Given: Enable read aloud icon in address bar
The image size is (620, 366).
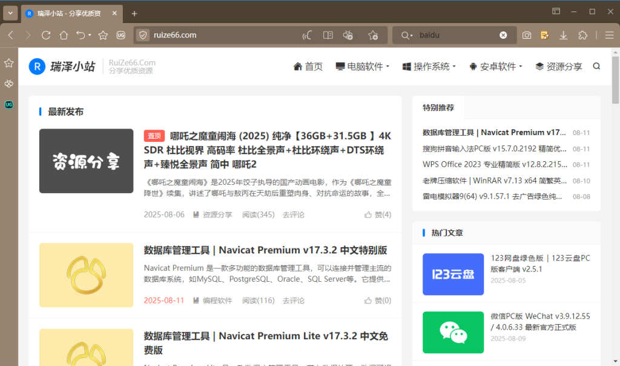Looking at the screenshot, I should (307, 35).
